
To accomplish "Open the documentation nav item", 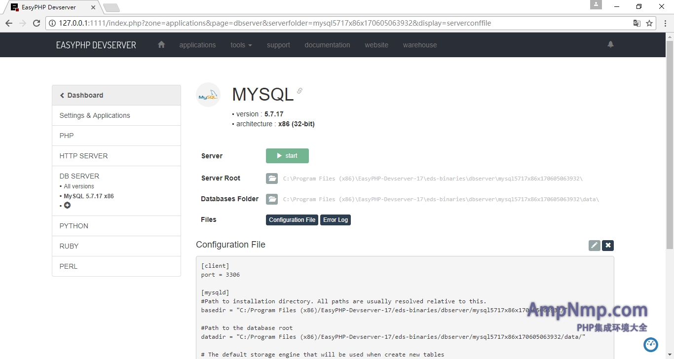I will coord(327,45).
